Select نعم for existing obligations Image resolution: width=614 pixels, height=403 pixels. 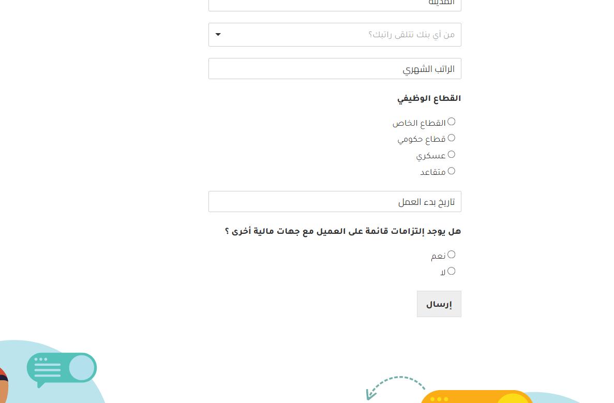point(452,255)
